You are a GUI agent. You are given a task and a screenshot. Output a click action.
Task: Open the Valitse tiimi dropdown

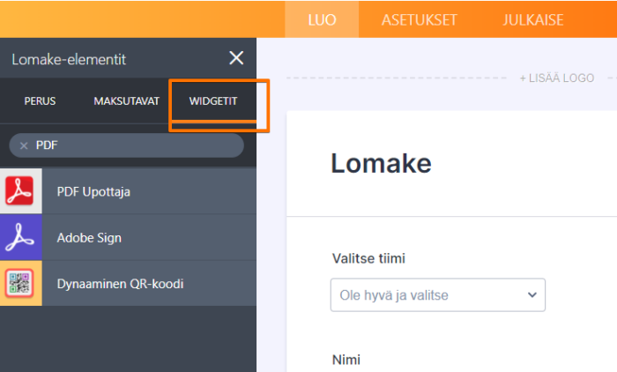coord(437,294)
